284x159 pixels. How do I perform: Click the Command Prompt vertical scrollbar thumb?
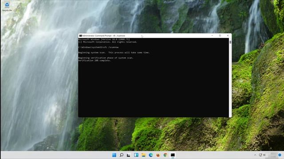pyautogui.click(x=230, y=42)
